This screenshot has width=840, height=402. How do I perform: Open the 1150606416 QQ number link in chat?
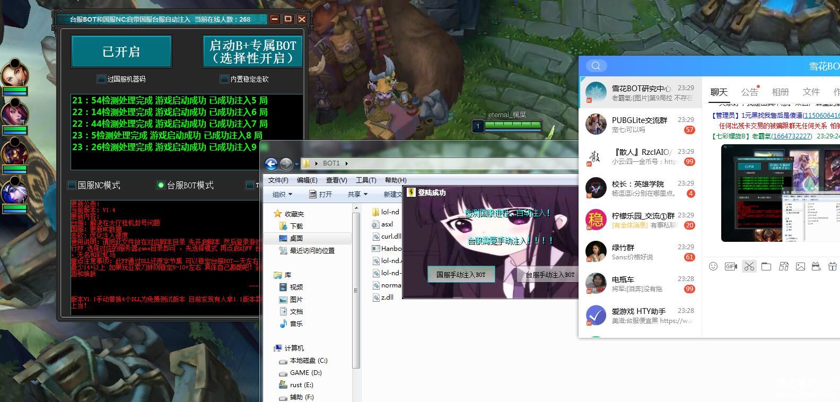[x=821, y=115]
